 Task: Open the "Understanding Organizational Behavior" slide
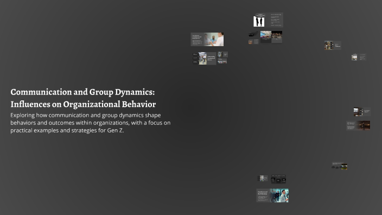(x=205, y=59)
